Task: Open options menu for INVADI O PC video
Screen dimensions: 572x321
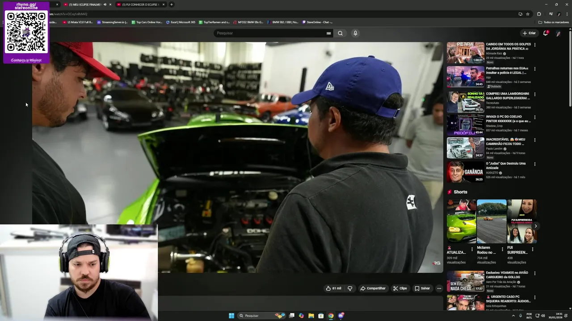Action: click(x=535, y=117)
